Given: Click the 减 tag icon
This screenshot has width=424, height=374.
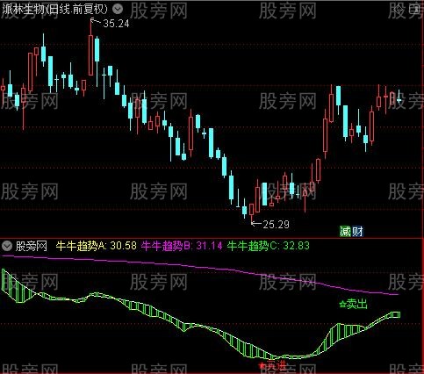Looking at the screenshot, I should 345,232.
